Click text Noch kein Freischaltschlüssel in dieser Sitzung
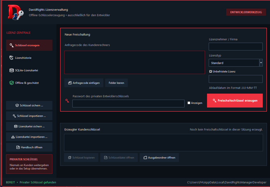270x187 pixels. (x=226, y=130)
